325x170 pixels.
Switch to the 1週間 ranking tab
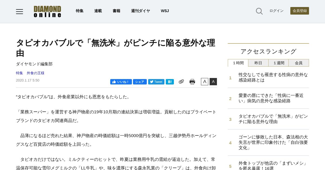[x=279, y=63]
